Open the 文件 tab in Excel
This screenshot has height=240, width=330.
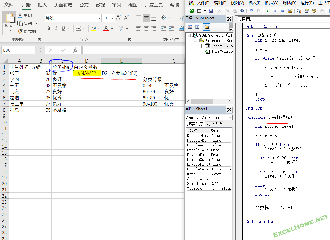9,5
